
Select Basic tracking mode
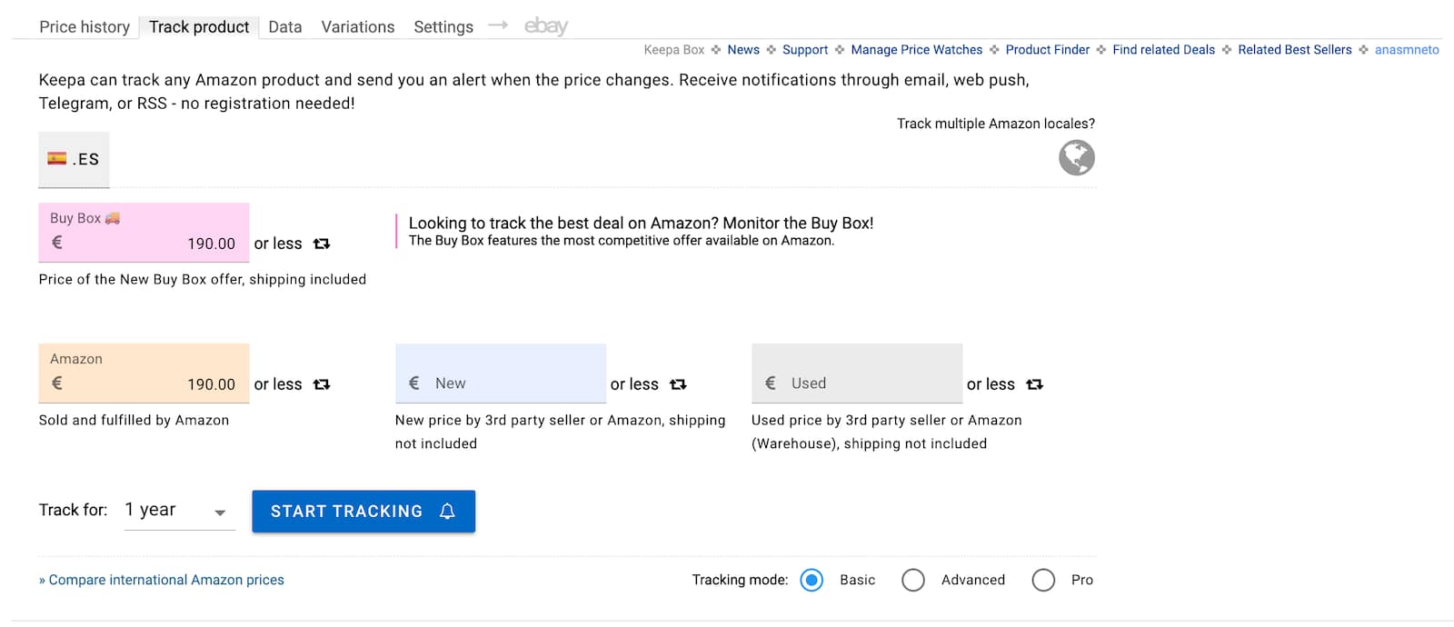tap(812, 580)
